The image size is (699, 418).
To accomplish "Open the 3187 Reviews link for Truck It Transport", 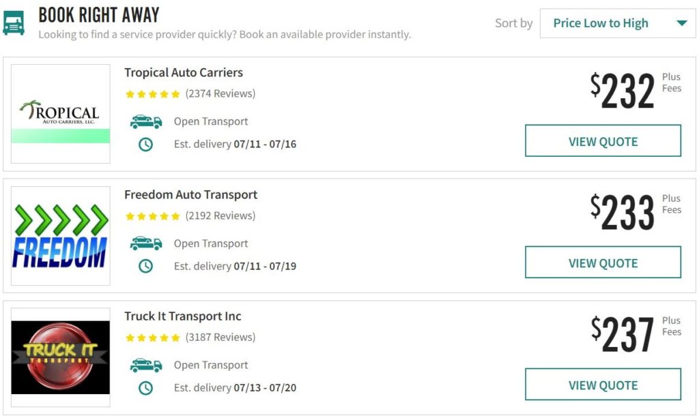I will (x=220, y=337).
